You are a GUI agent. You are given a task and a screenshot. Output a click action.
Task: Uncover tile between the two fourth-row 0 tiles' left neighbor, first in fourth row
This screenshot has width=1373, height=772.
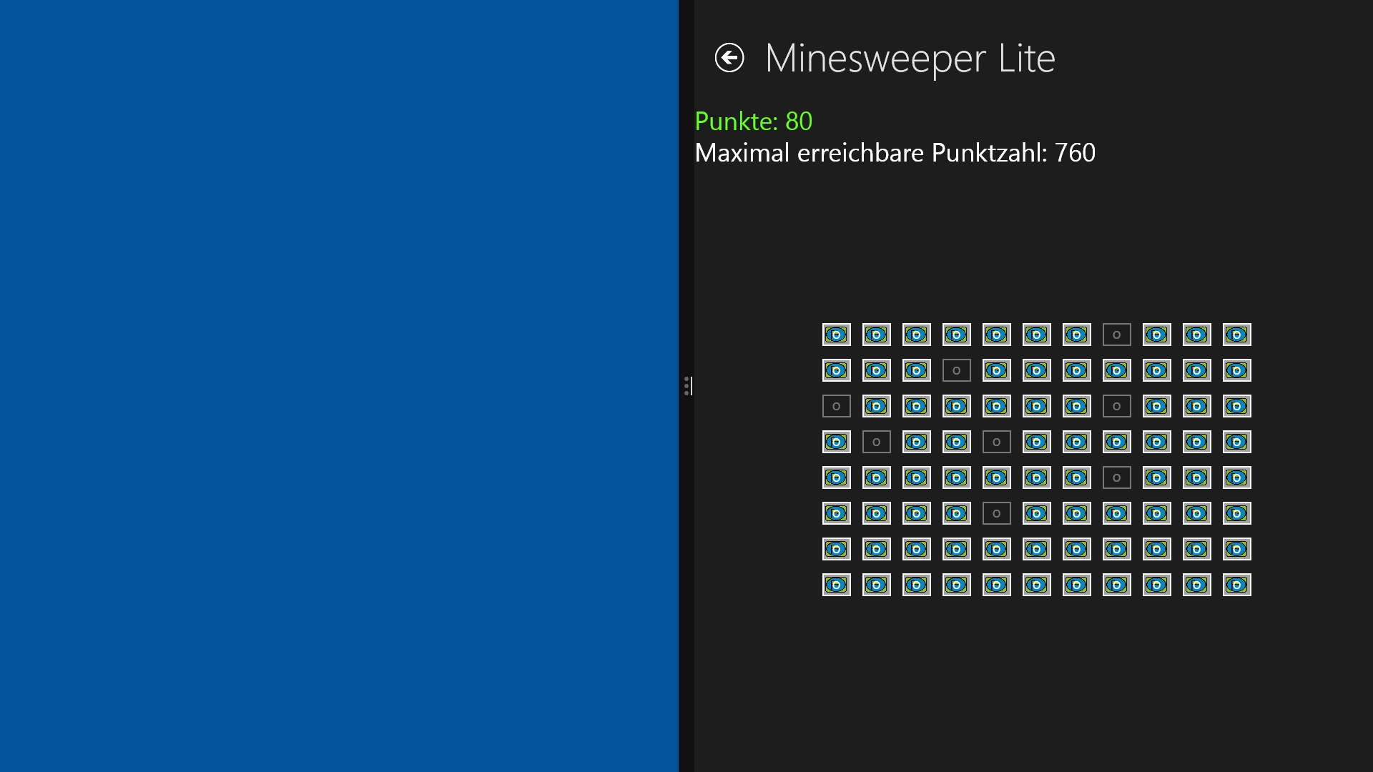coord(836,442)
